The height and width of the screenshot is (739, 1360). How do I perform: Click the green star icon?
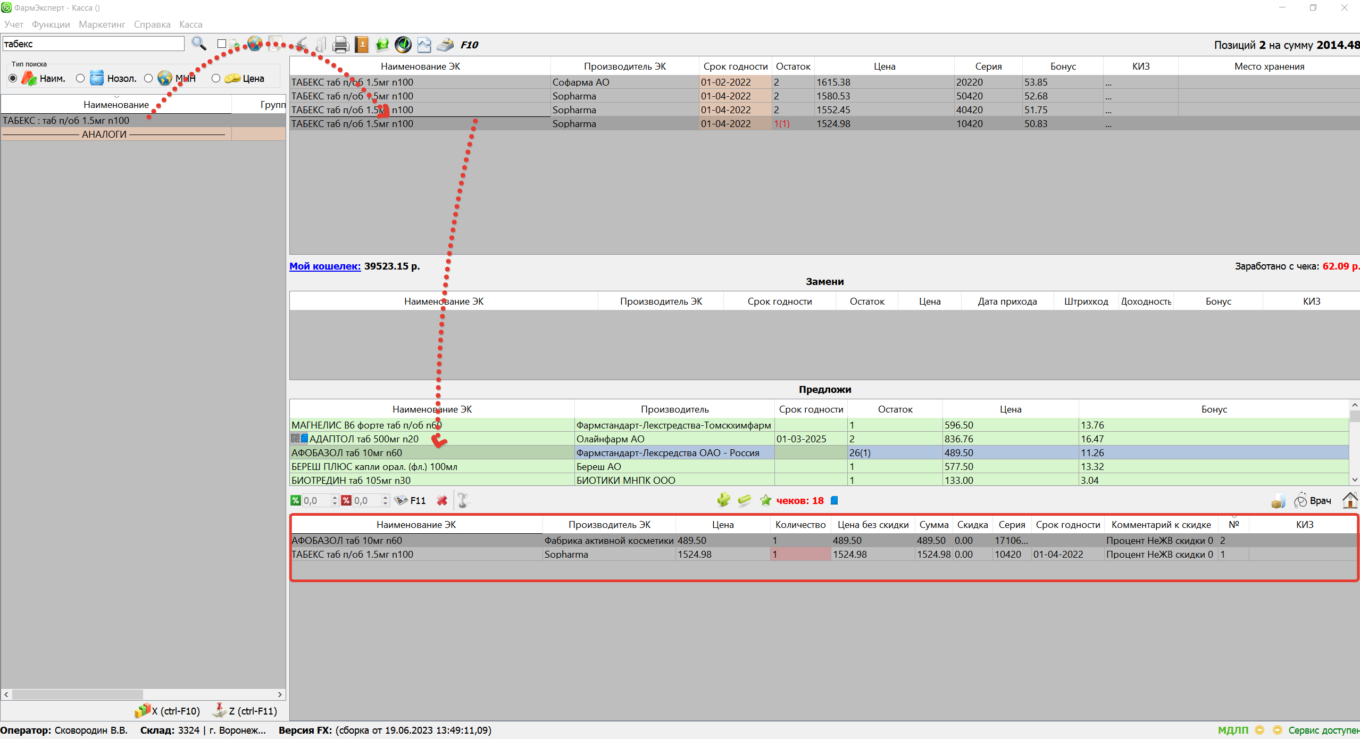click(765, 500)
